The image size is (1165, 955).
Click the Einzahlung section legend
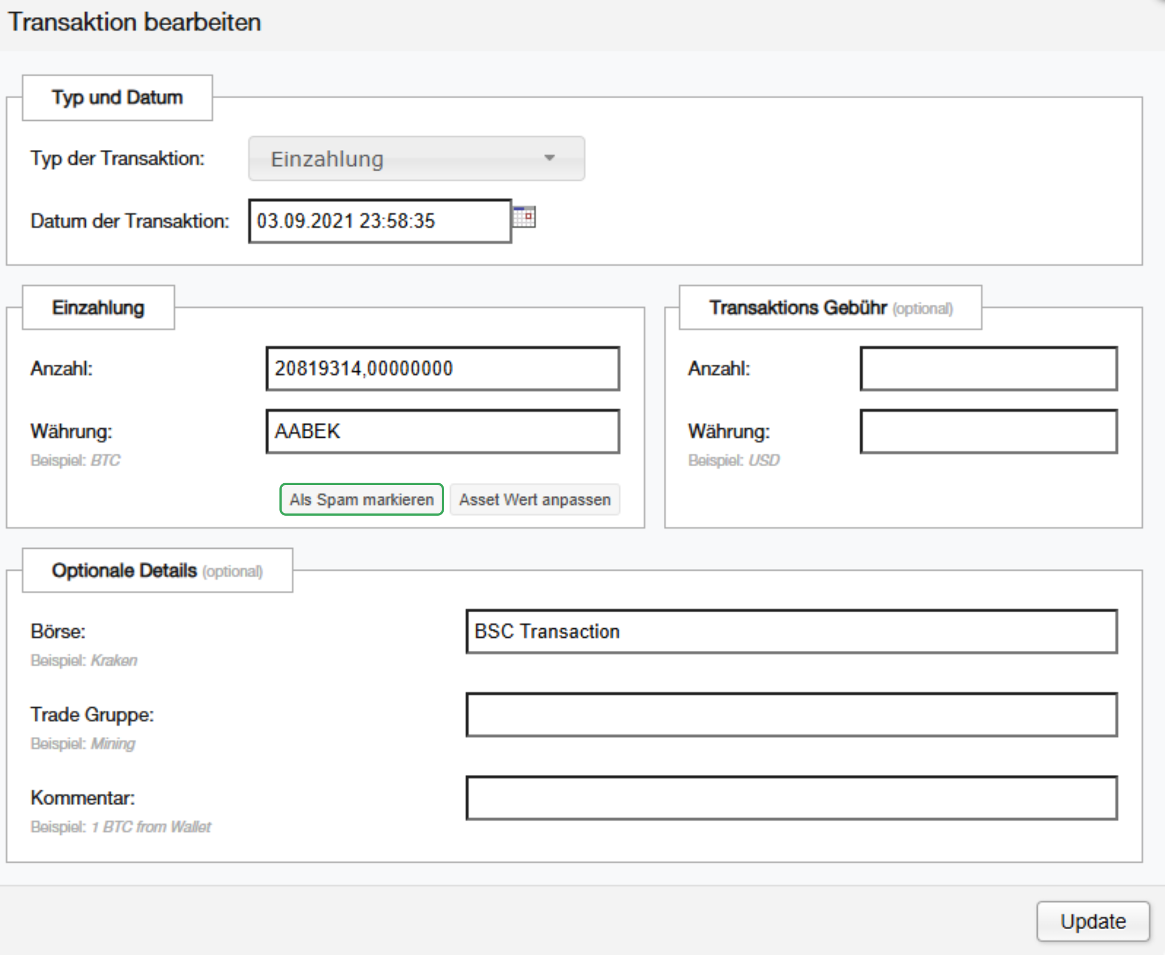click(x=98, y=308)
